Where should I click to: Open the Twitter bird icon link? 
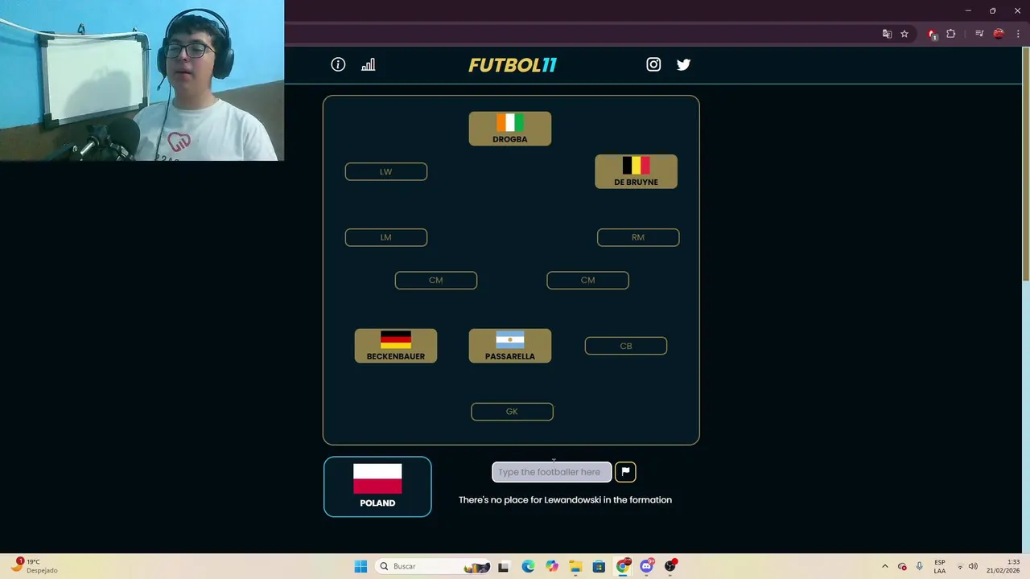tap(683, 64)
